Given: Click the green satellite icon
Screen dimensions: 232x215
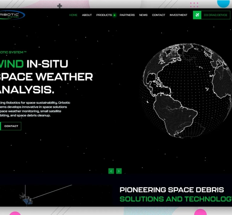Looking at the screenshot, I should [x=197, y=15].
